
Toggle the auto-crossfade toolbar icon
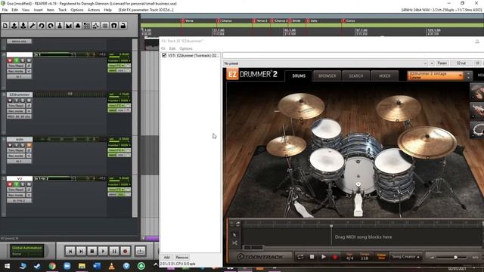click(x=69, y=26)
